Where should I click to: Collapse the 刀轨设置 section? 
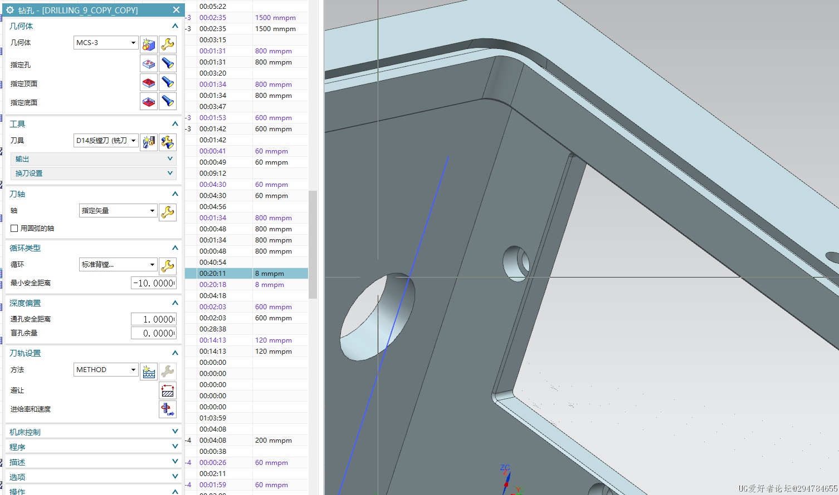pos(175,353)
